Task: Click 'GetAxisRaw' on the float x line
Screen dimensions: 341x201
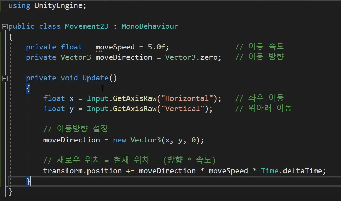Action: [135, 98]
